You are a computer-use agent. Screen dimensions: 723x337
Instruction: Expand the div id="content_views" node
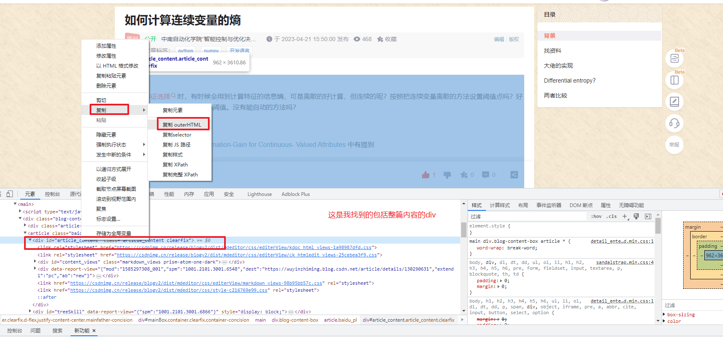pos(35,261)
